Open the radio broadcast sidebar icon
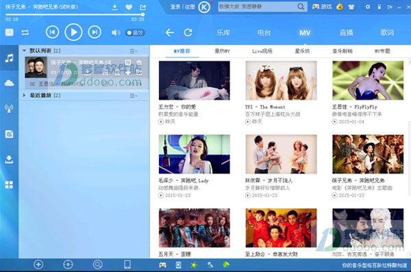This screenshot has height=272, width=411. (9, 108)
